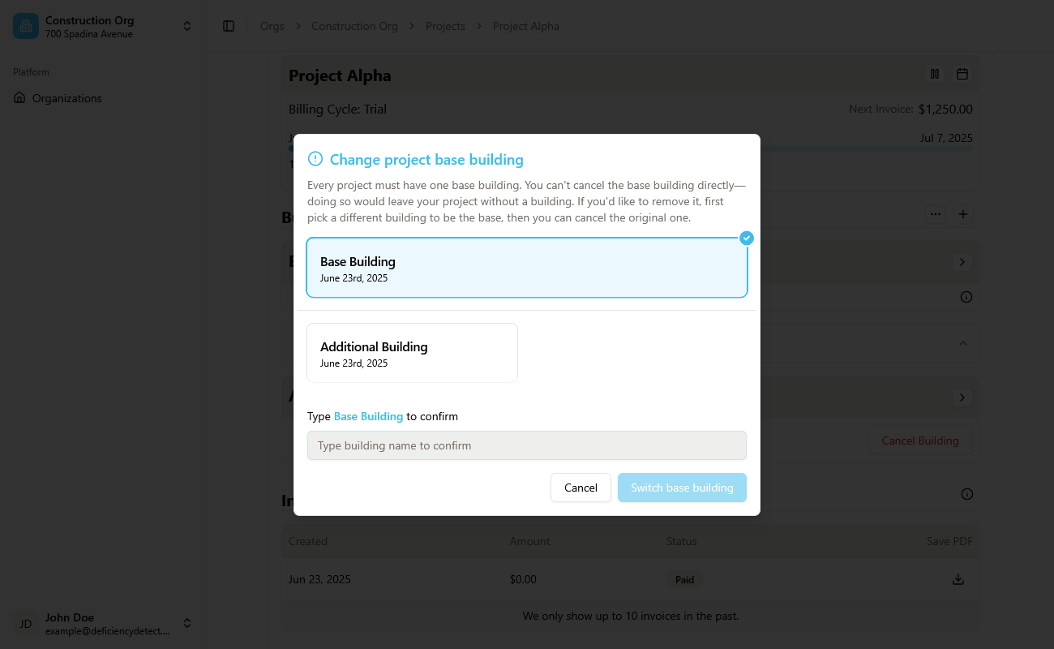Click the pause icon beside Project Alpha

(935, 74)
